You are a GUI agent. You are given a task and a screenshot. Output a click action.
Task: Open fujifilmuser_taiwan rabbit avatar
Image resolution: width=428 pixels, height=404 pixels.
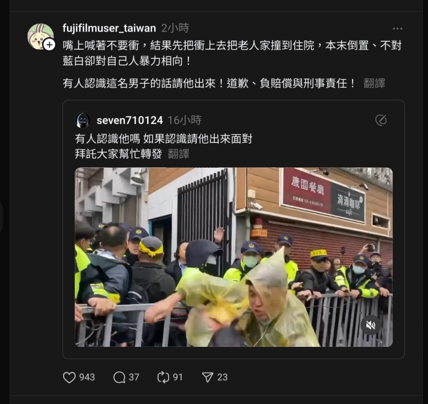(x=40, y=36)
